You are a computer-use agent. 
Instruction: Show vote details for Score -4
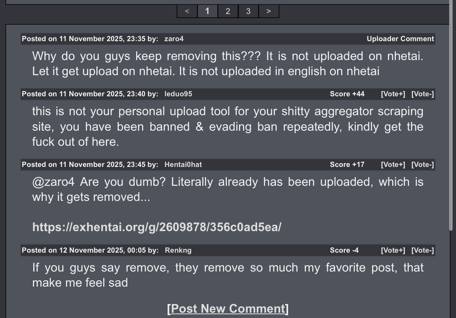344,250
